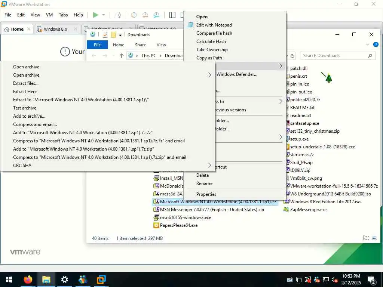The width and height of the screenshot is (383, 287).
Task: Close the Home tab in VMware
Action: (29, 29)
